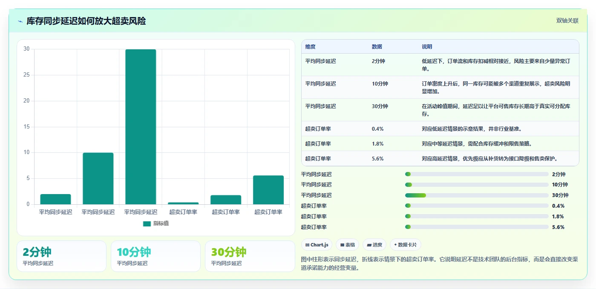Viewport: 596px width, 289px height.
Task: Toggle the 指标值 legend label
Action: pos(161,223)
